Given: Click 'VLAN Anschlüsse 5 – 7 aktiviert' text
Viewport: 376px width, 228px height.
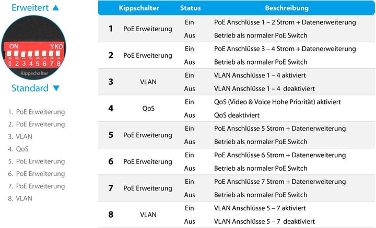Looking at the screenshot, I should [260, 208].
